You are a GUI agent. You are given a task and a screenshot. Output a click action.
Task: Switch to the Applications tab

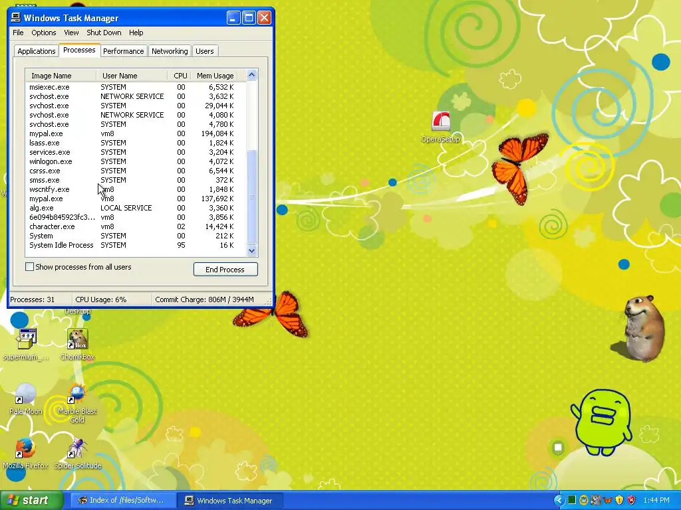coord(37,51)
